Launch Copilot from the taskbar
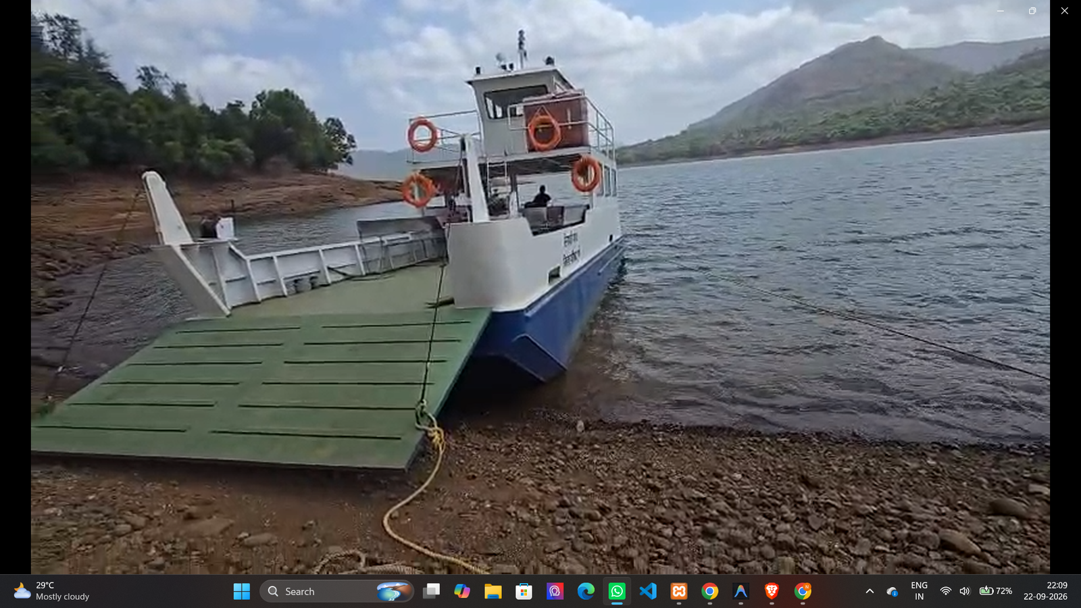The height and width of the screenshot is (608, 1081). click(x=462, y=591)
